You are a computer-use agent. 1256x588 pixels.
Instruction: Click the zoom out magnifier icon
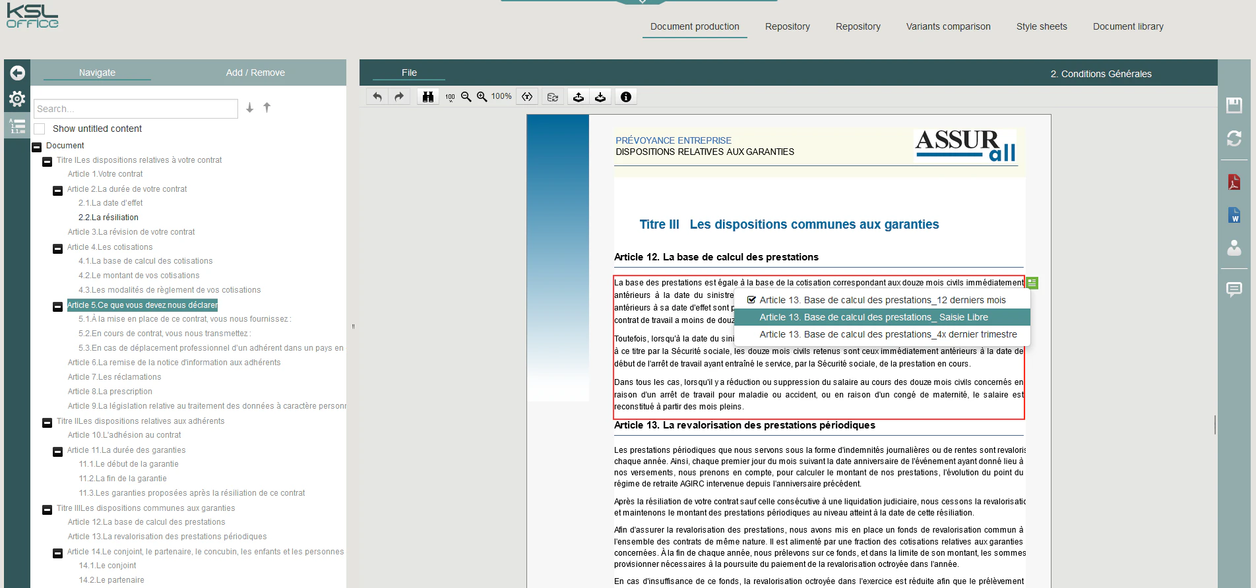(x=466, y=97)
